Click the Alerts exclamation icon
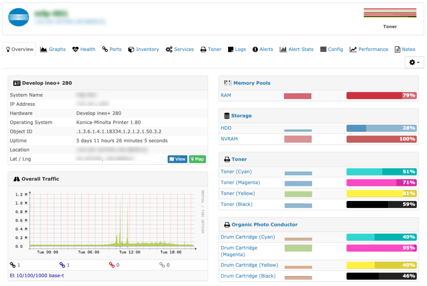The height and width of the screenshot is (286, 427). pyautogui.click(x=255, y=50)
